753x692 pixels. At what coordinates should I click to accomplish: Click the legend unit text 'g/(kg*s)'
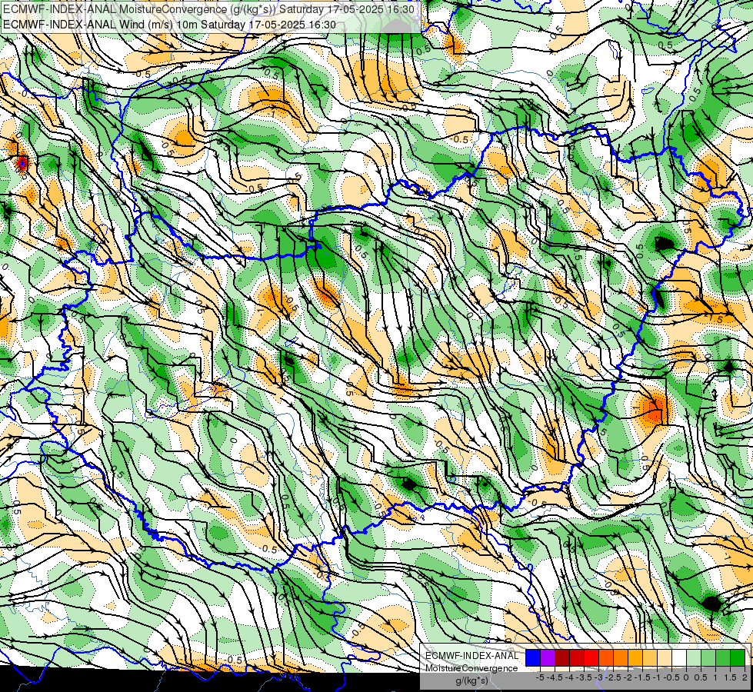coord(471,681)
